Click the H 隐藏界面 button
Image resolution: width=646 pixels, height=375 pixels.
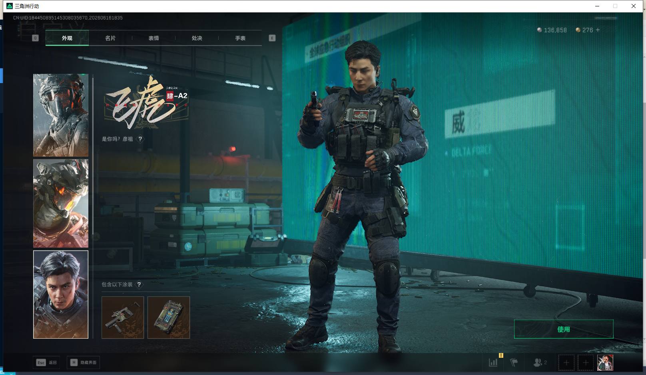[x=84, y=363]
